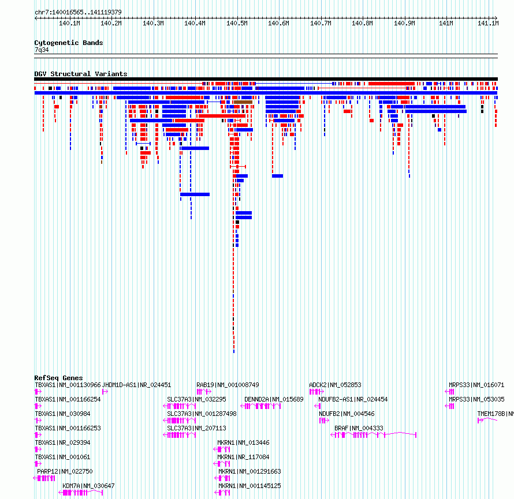Viewport: 514px width, 499px height.
Task: Select the 141M ruler label
Action: 446,23
